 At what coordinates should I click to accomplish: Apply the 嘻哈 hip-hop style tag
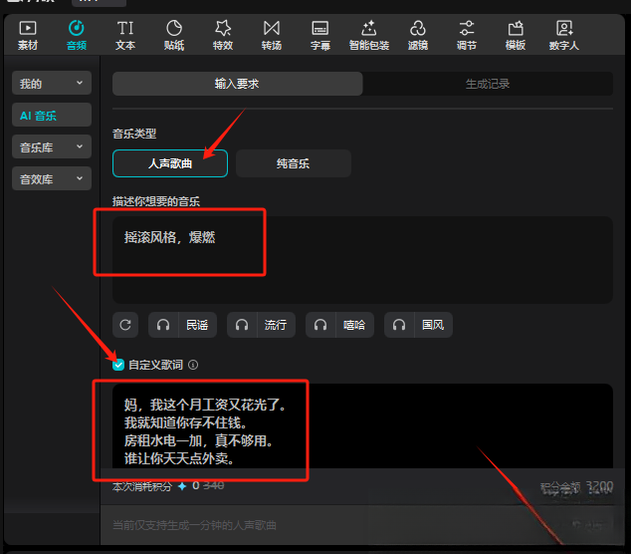[354, 325]
